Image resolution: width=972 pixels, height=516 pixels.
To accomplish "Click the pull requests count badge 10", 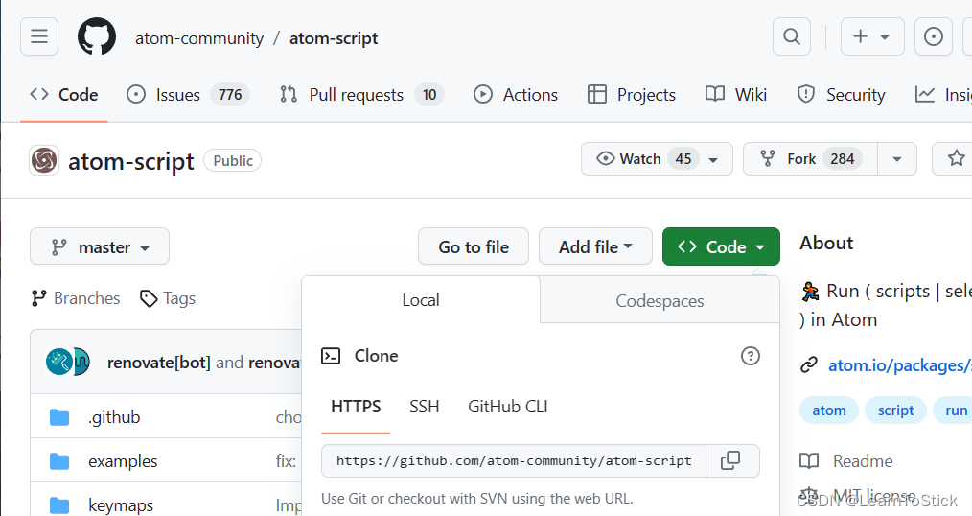I will pos(429,95).
